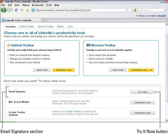Click Learn more for Browser Toolbar

tap(118, 70)
